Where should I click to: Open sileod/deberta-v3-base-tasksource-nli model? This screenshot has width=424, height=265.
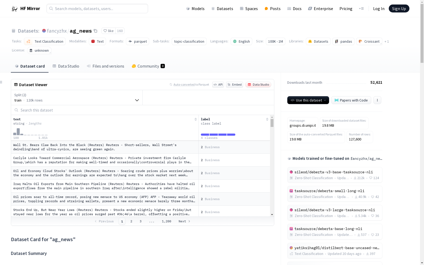coord(335,175)
